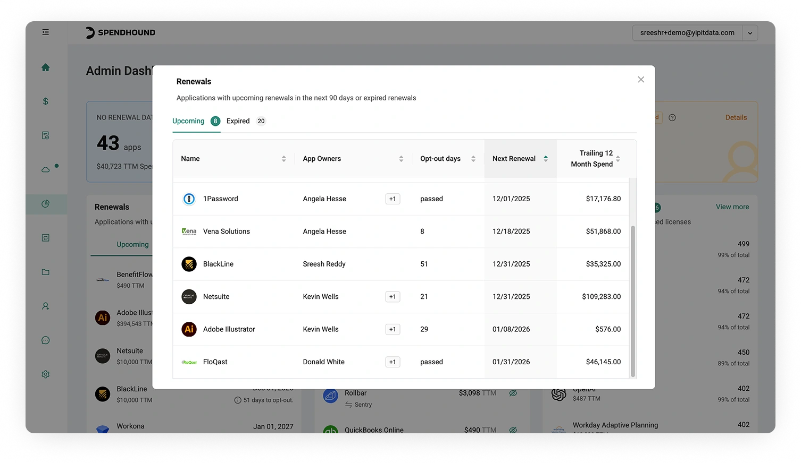Expand +1 owners for FloQast
Viewport: 801px width, 463px height.
[x=393, y=362]
